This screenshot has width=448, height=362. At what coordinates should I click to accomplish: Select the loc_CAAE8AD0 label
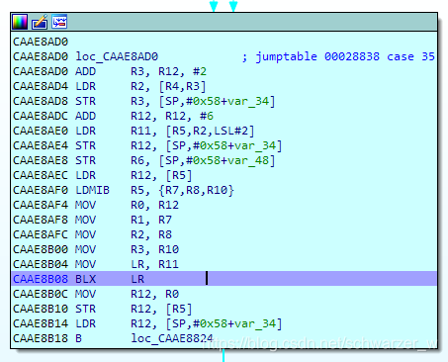117,56
